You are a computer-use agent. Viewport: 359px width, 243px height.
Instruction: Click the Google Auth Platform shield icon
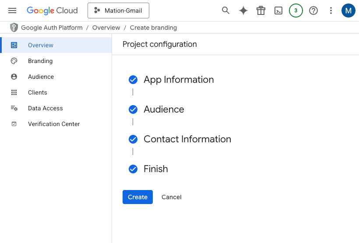coord(14,28)
